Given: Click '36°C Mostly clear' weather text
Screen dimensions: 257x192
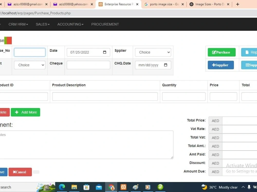Looking at the screenshot, I should pos(223,187).
